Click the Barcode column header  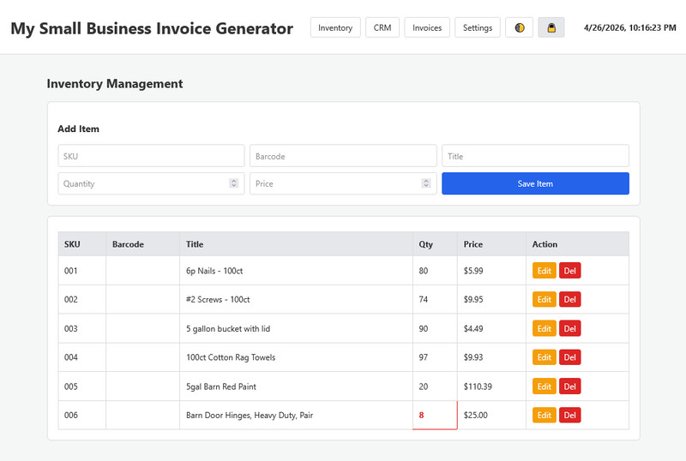tap(142, 244)
